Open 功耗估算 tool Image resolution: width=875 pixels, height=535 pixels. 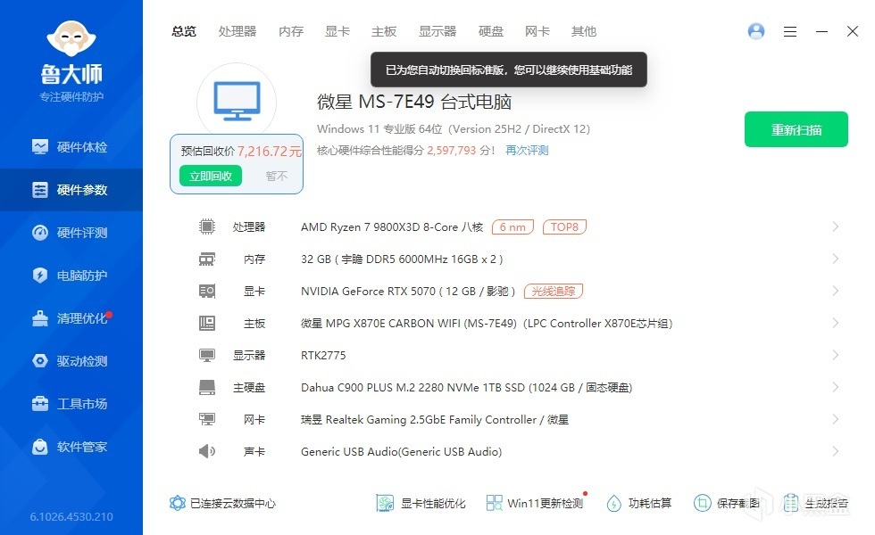pos(639,503)
